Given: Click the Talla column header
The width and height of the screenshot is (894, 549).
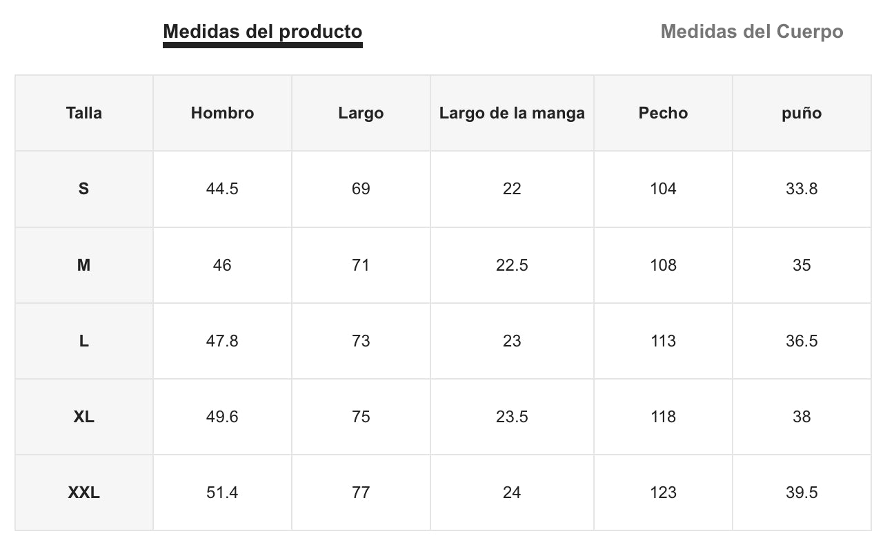Looking at the screenshot, I should pos(83,113).
